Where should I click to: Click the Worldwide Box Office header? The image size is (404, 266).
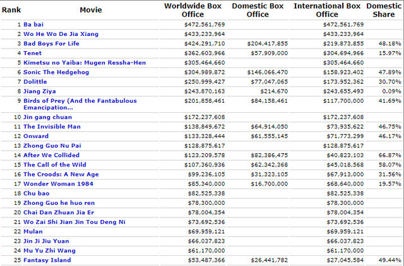[x=193, y=10]
